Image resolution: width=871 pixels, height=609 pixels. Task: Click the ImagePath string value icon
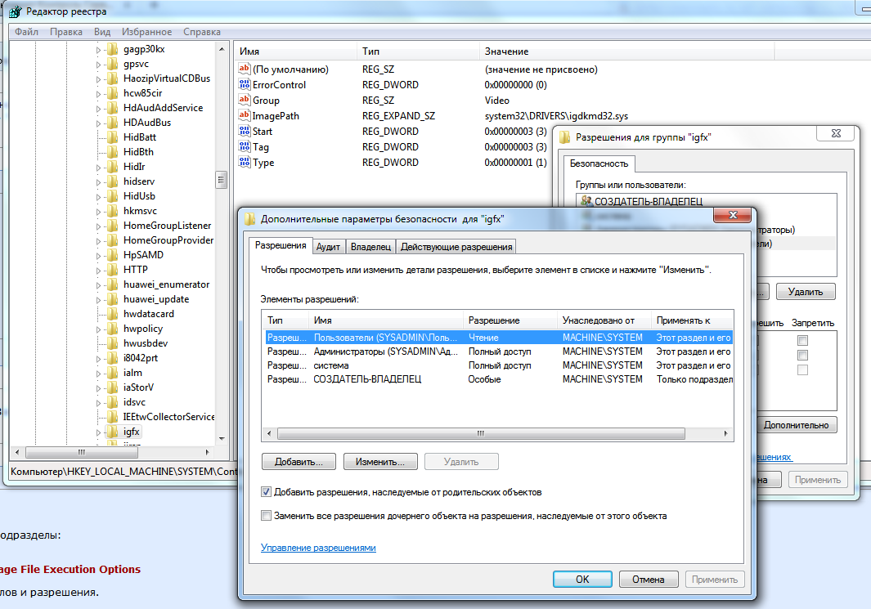(x=245, y=115)
